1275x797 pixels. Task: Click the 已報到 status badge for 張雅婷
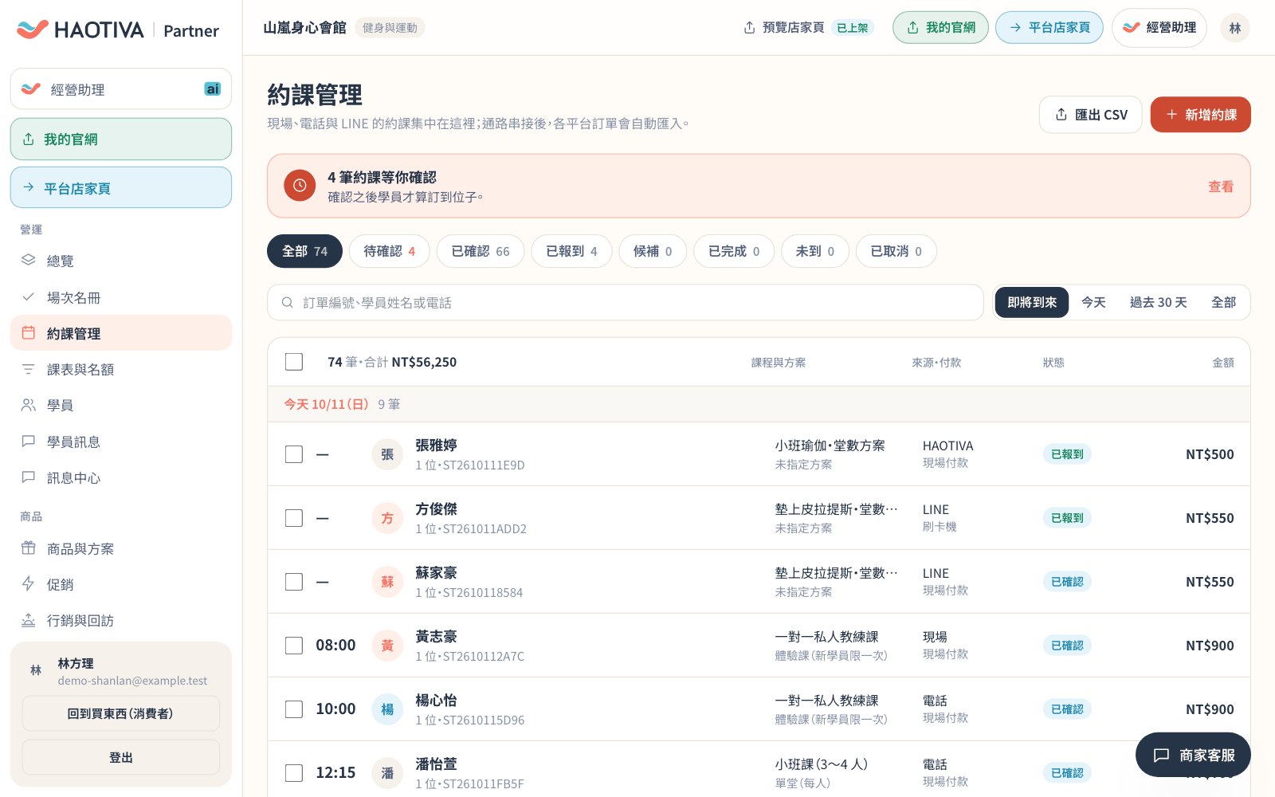click(x=1067, y=454)
